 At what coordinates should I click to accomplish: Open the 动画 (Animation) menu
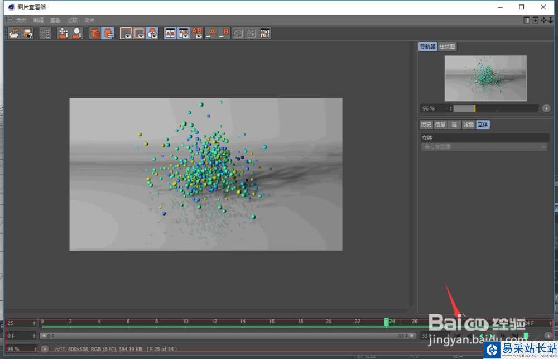coord(89,20)
